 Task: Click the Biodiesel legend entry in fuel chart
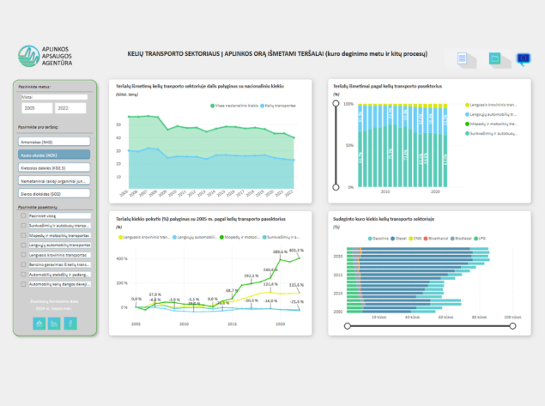(461, 239)
